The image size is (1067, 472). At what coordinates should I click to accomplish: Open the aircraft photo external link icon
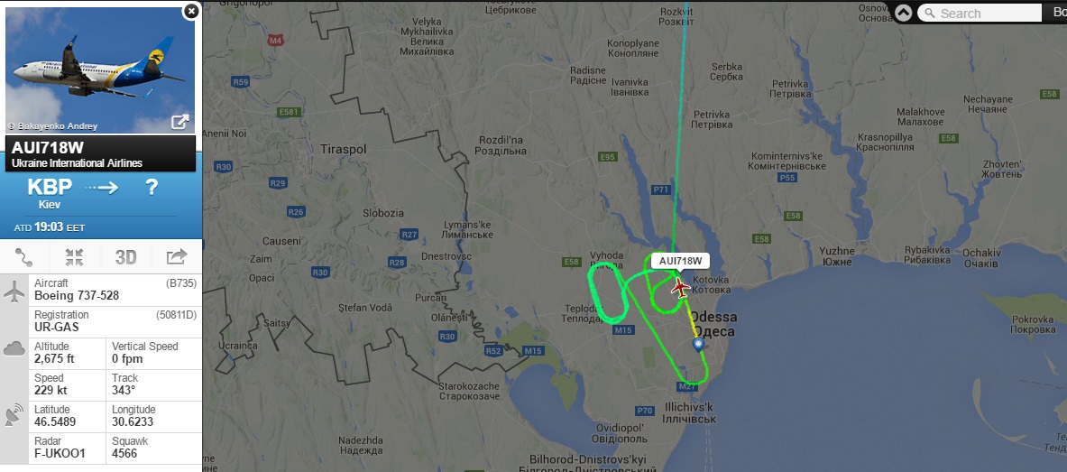tap(179, 122)
